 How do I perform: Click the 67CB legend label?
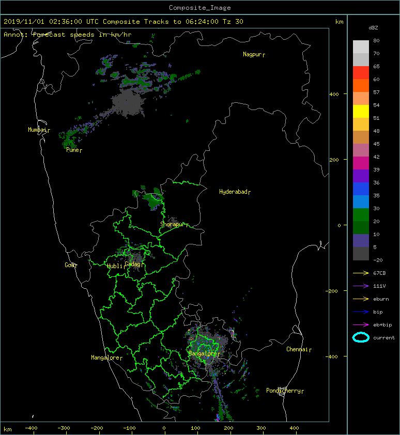379,273
